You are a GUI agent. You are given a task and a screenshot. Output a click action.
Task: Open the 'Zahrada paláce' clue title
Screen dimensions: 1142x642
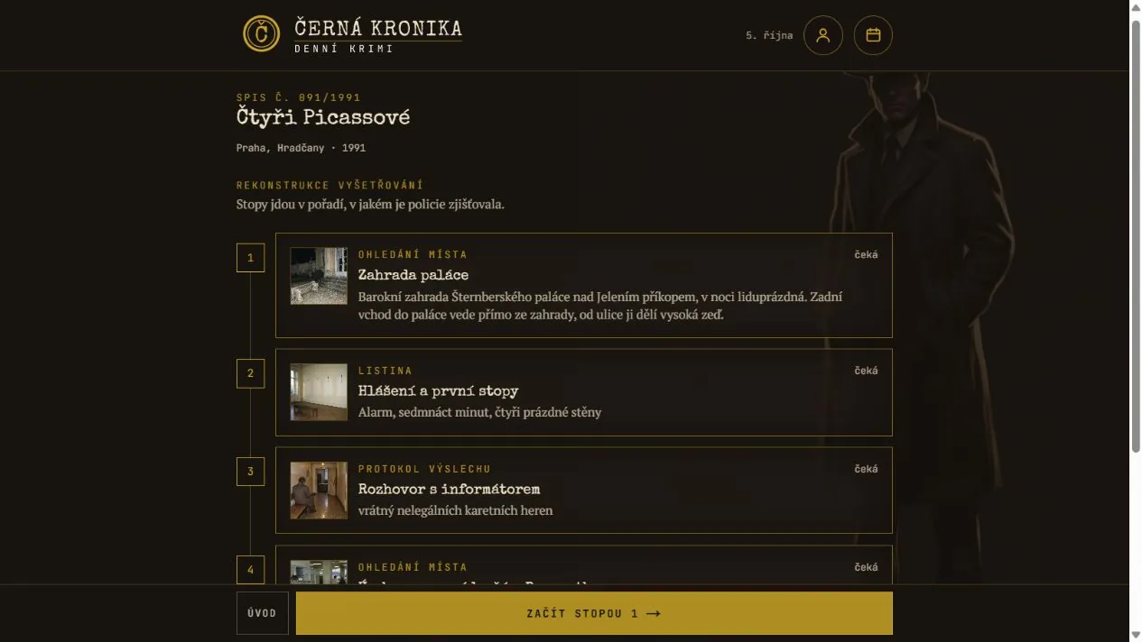(x=413, y=275)
